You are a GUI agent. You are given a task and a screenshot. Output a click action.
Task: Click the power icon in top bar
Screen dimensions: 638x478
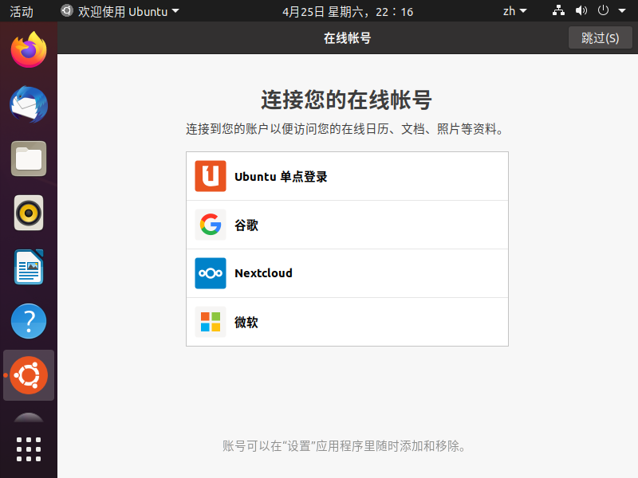click(x=603, y=10)
